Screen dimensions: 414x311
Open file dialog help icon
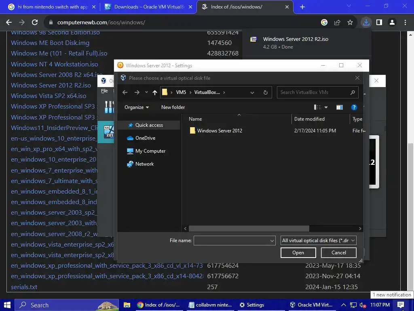coord(354,107)
